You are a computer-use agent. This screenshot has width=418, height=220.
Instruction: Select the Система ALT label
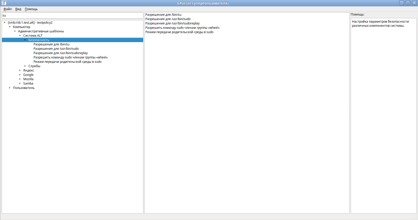coord(33,36)
